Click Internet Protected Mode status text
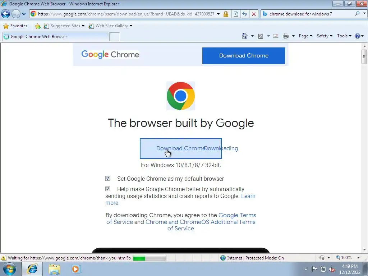Image resolution: width=368 pixels, height=276 pixels. coord(256,258)
